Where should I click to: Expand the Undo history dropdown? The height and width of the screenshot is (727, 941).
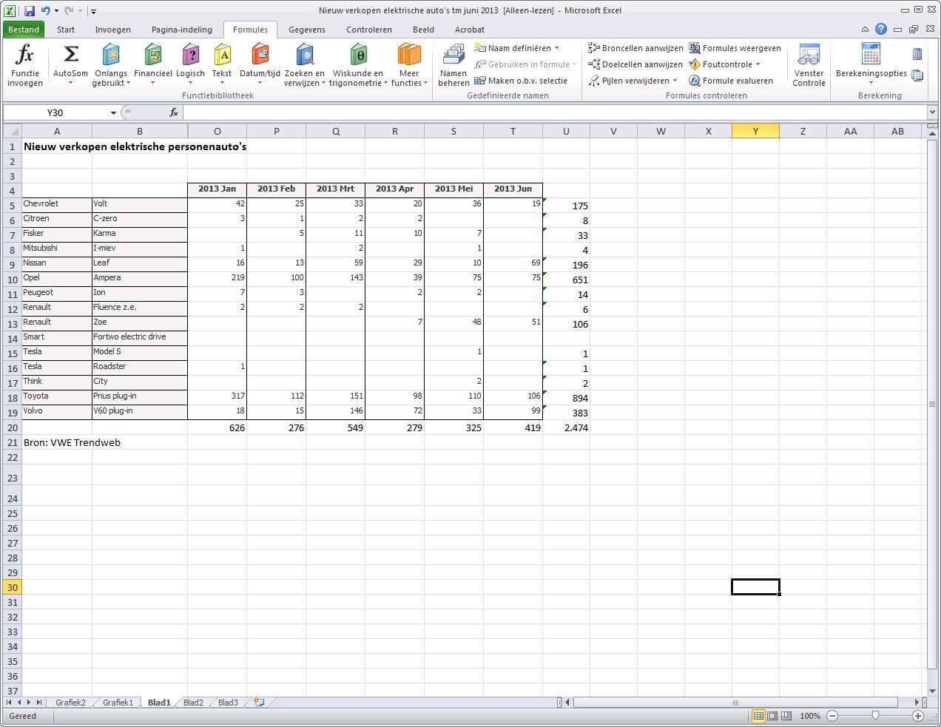[56, 11]
